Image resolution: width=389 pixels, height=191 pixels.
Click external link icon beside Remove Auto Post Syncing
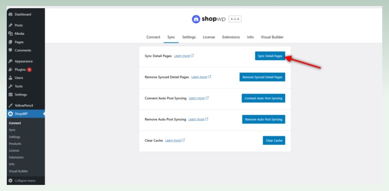[x=207, y=119]
